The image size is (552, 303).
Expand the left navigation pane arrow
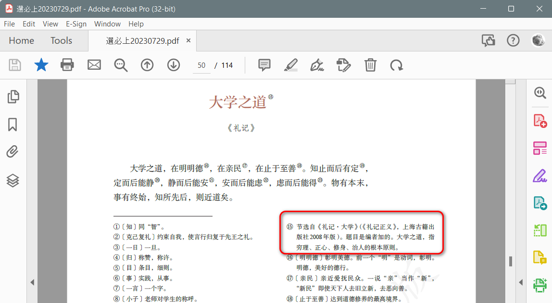click(32, 282)
